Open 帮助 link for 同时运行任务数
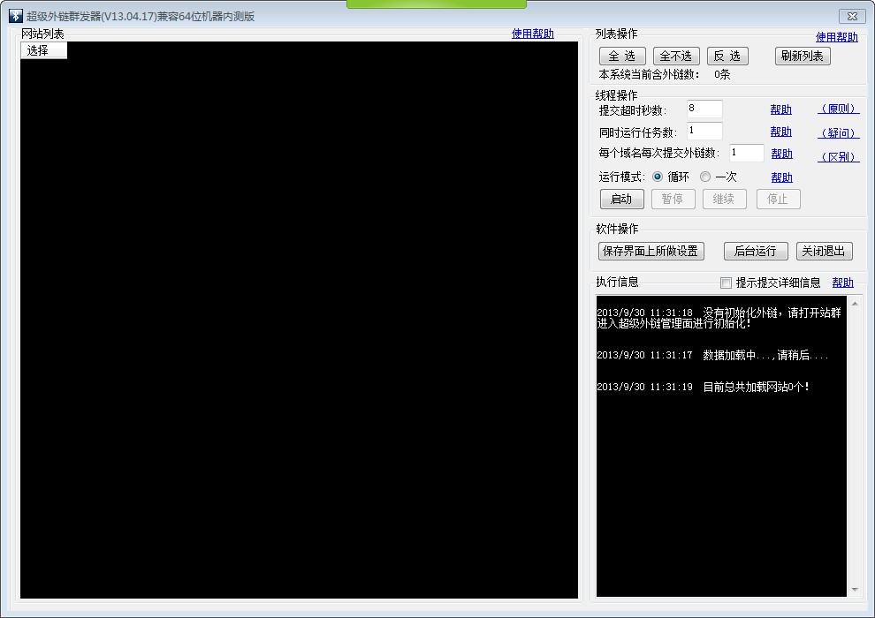The height and width of the screenshot is (618, 875). point(780,132)
